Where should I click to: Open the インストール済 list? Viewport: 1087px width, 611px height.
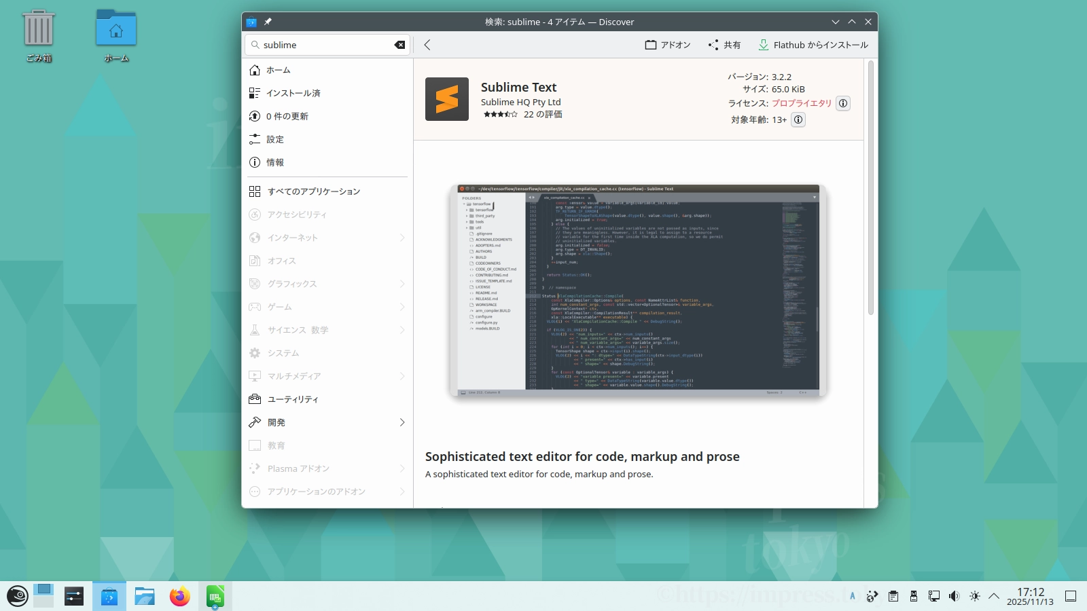[x=327, y=93]
